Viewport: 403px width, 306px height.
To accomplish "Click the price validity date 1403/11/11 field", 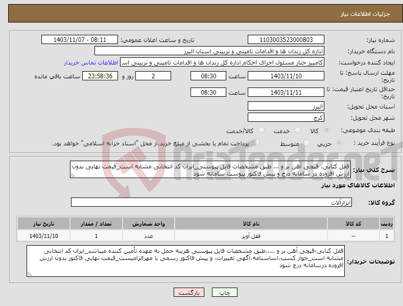I will tap(286, 92).
